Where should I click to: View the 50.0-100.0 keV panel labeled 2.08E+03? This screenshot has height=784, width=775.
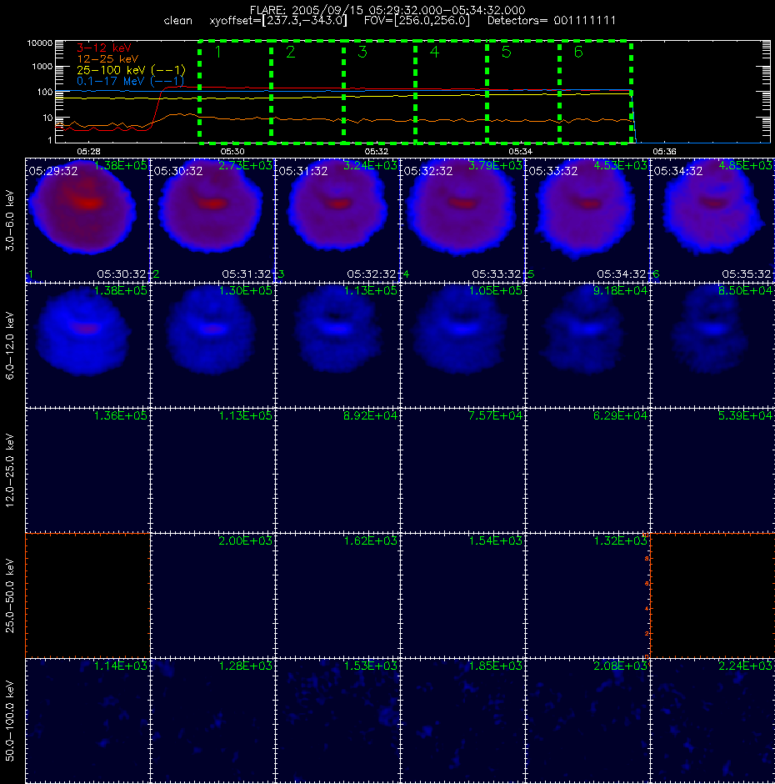tap(587, 721)
